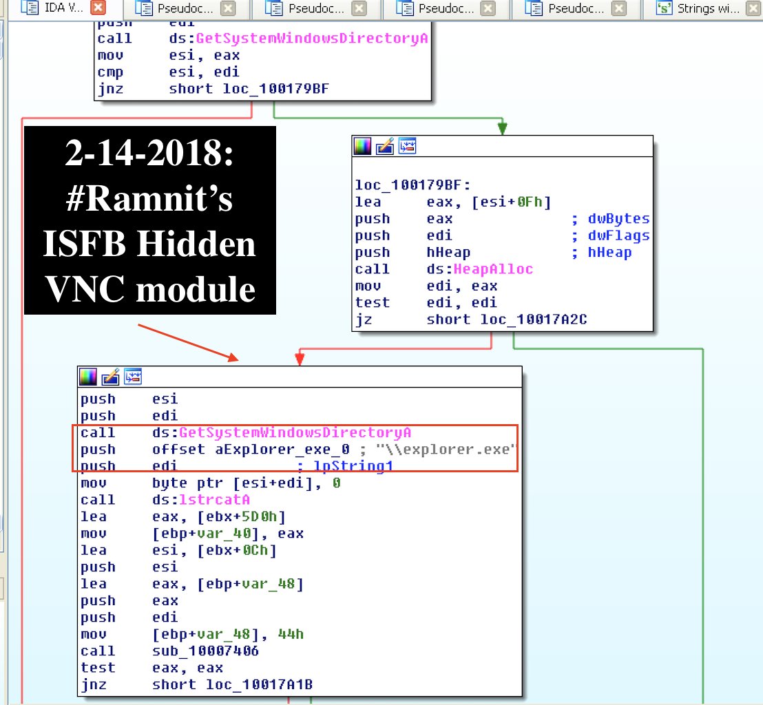Select the 44h constant value
763x705 pixels.
[x=291, y=634]
